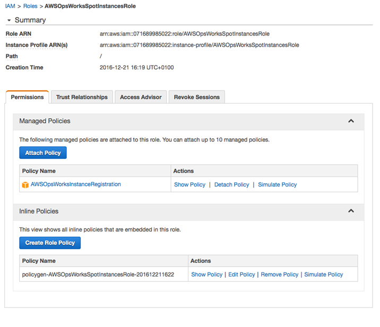Click policygen-AWSOpsWorksSpotInstancesRole-201612211622 policy name
Image resolution: width=380 pixels, height=327 pixels.
coord(98,275)
